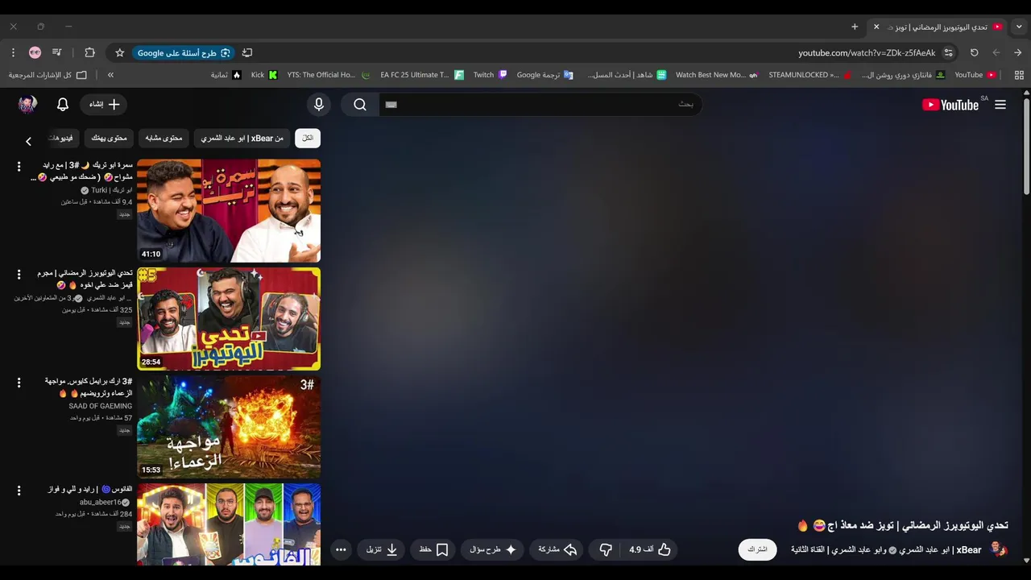This screenshot has height=580, width=1031.
Task: Click the Subscribe (اشتراك) button
Action: pos(757,549)
